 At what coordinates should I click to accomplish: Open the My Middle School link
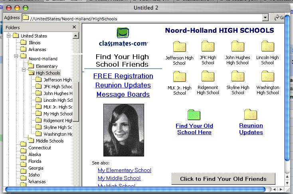[x=119, y=178]
